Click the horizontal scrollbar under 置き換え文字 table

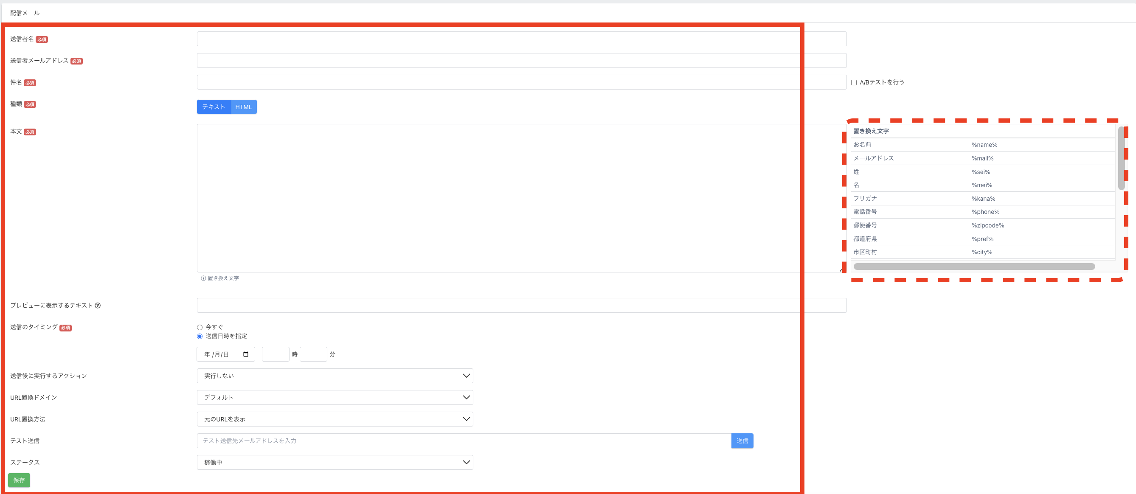point(974,267)
